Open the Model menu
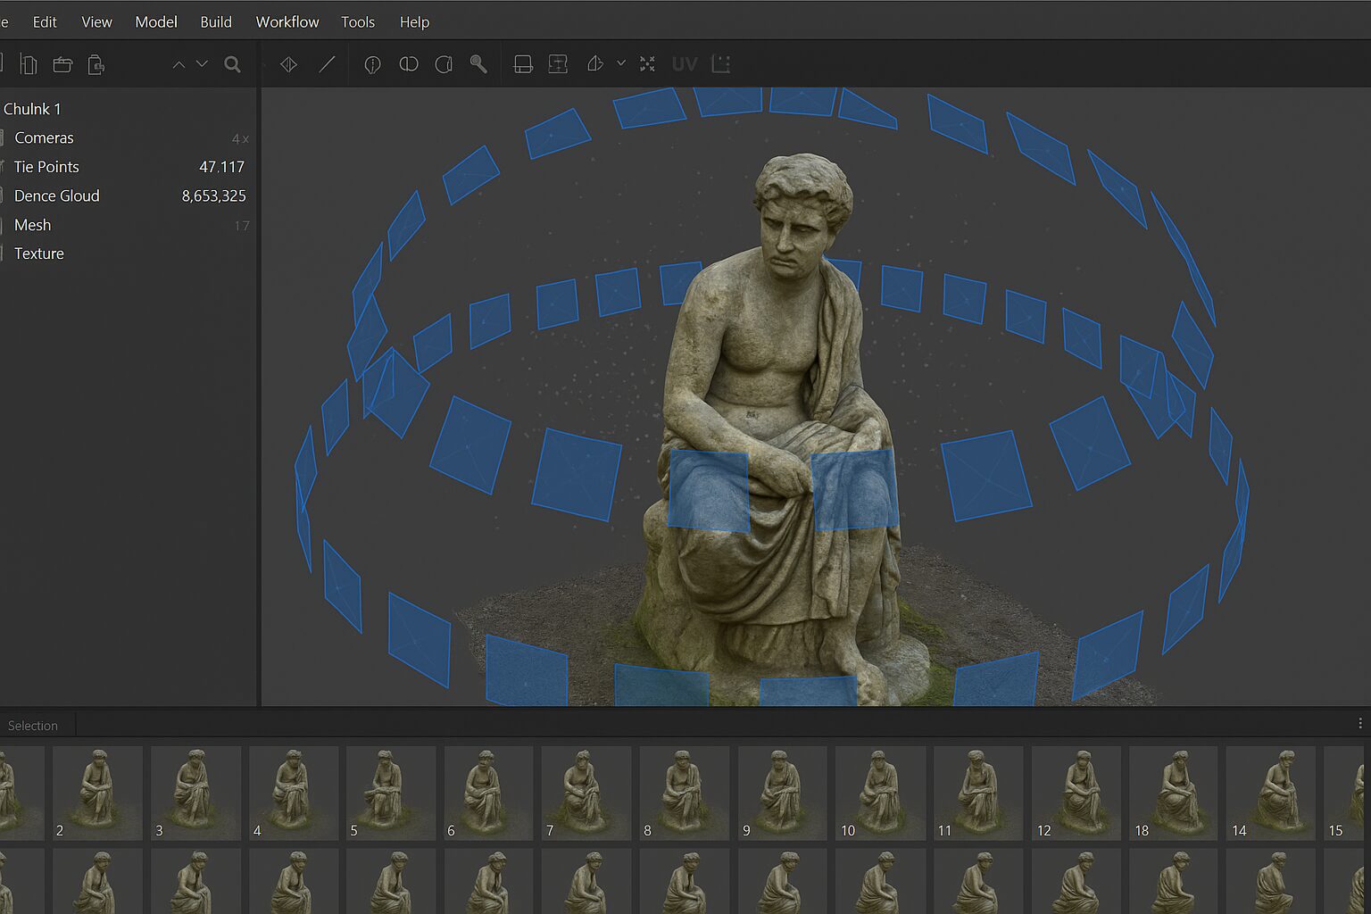Viewport: 1371px width, 914px height. 155,21
